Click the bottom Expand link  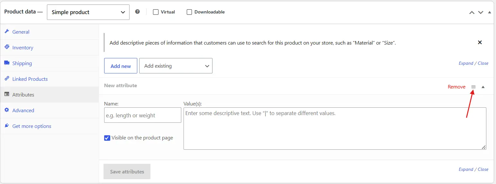click(466, 169)
